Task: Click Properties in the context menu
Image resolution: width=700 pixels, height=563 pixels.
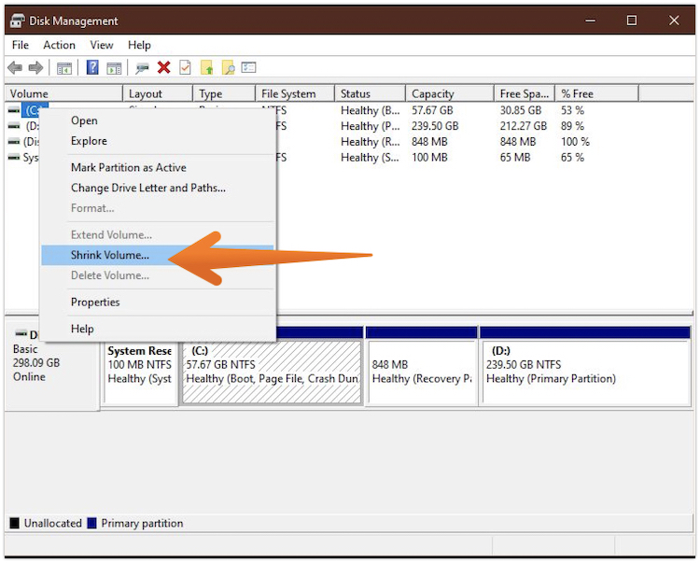Action: 95,302
